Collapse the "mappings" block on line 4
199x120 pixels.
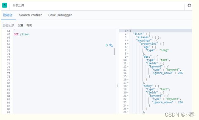[x=128, y=40]
